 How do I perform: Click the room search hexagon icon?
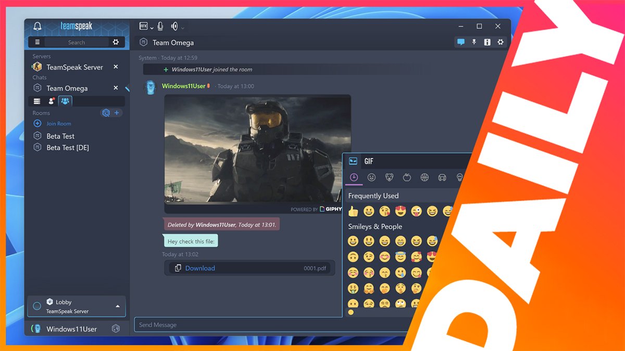(106, 113)
